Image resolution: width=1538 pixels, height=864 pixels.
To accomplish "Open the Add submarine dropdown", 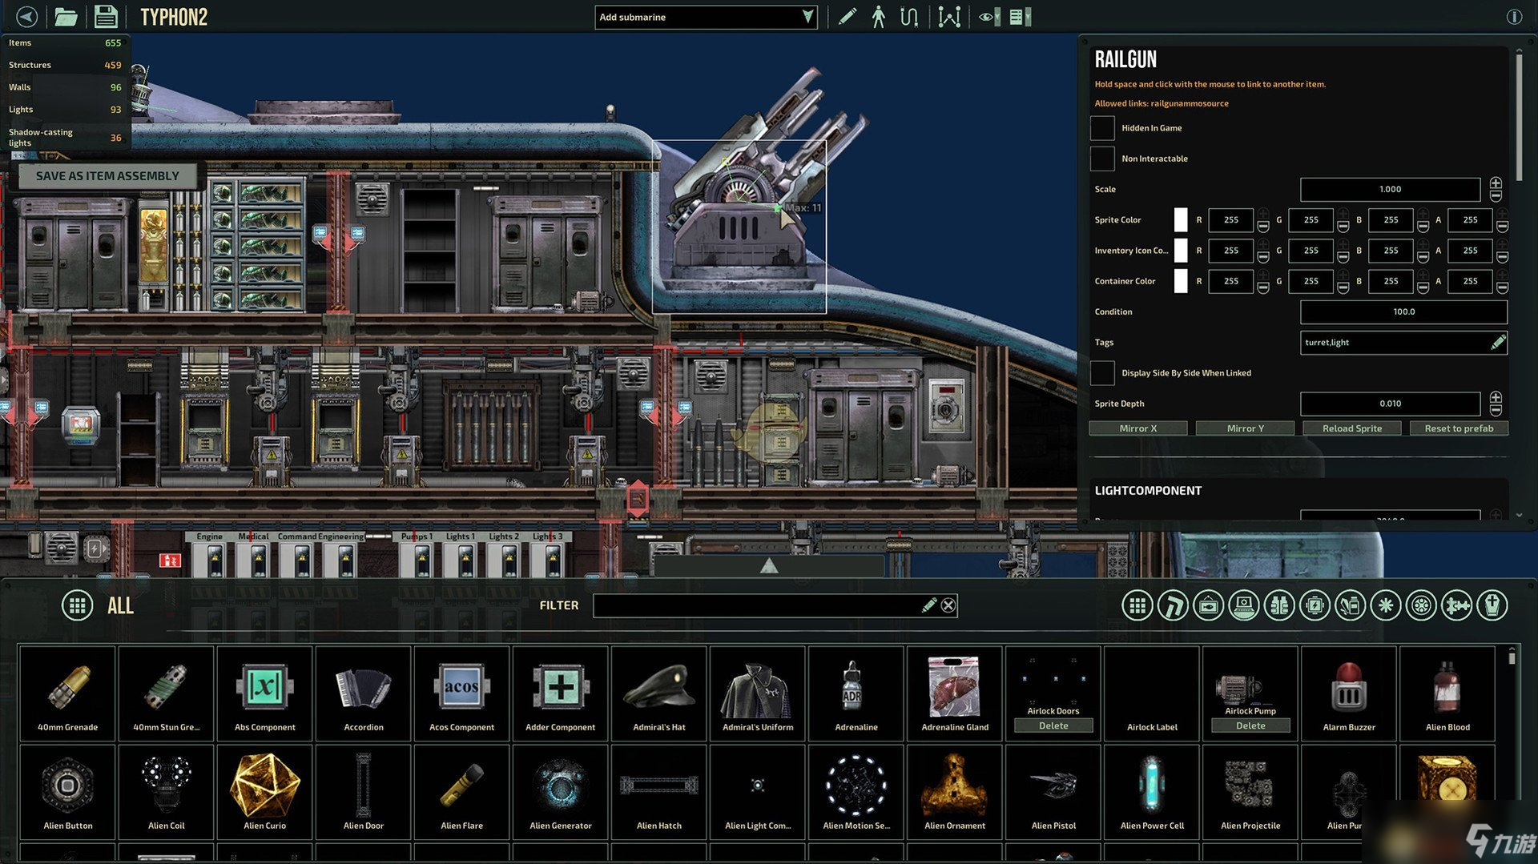I will pos(706,17).
